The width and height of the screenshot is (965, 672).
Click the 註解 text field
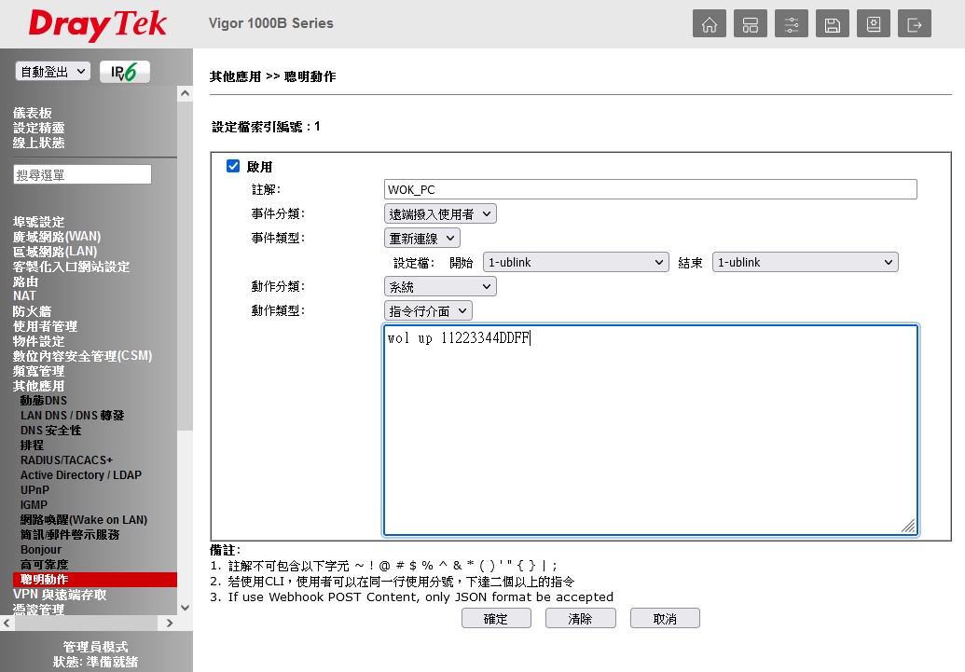(x=650, y=190)
